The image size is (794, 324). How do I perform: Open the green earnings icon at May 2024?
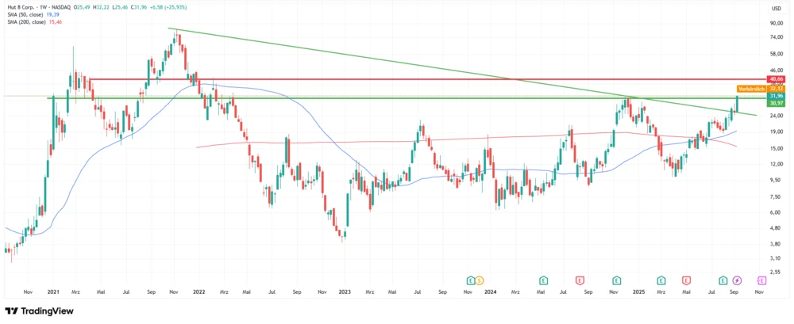[543, 280]
